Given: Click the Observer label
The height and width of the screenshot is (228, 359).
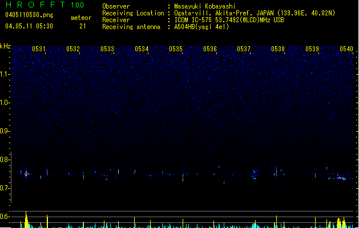Looking at the screenshot, I should pyautogui.click(x=116, y=6).
